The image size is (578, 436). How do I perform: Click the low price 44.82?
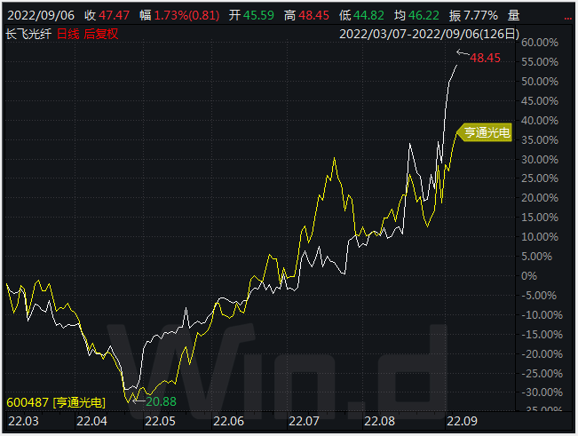(x=368, y=15)
